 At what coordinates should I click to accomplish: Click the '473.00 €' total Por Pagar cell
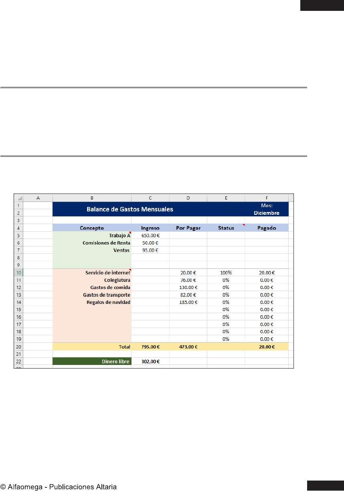coord(188,346)
